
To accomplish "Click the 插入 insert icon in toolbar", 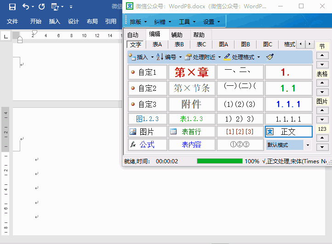I will point(132,57).
